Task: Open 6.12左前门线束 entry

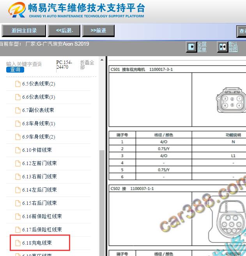Action: [39, 163]
